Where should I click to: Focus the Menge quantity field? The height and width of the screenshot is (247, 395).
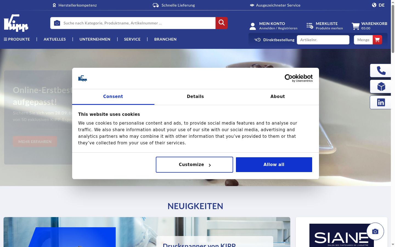(x=363, y=40)
